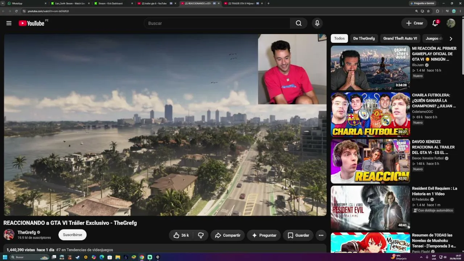Open TheGrefg channel avatar

click(x=9, y=235)
